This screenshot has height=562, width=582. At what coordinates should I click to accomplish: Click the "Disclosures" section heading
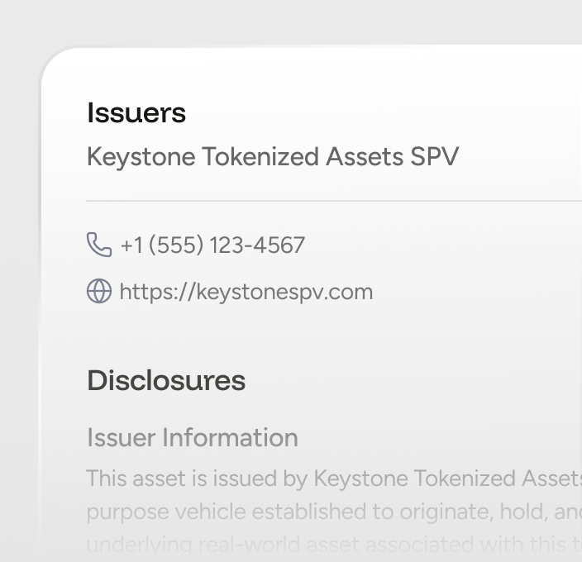(166, 380)
